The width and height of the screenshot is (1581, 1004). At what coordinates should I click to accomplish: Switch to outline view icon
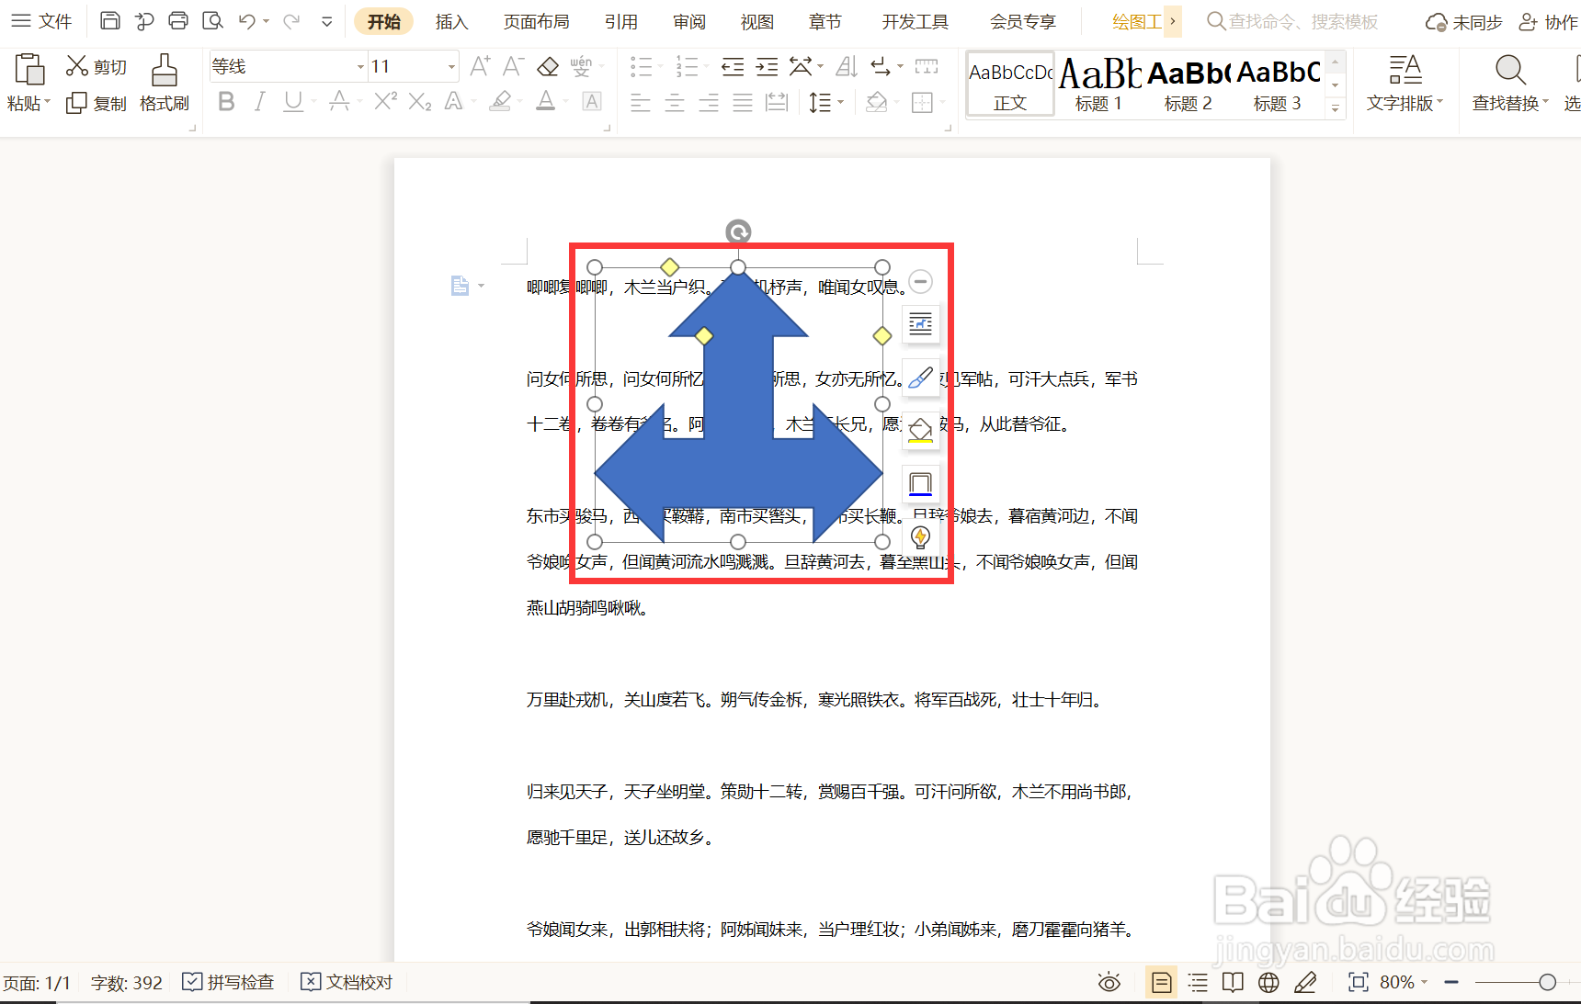[1198, 983]
